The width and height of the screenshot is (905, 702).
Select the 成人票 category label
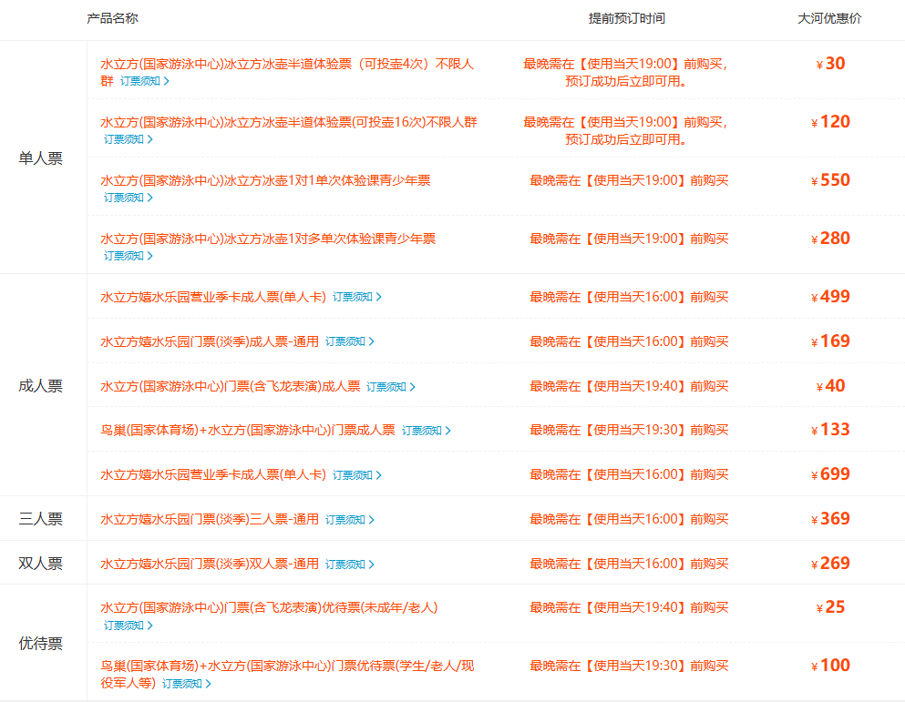point(40,386)
